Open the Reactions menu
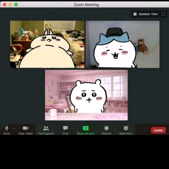 126,130
